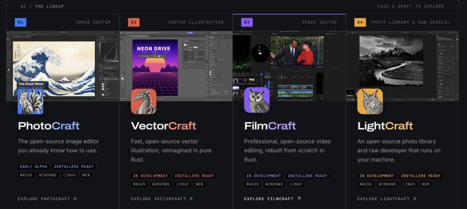Image resolution: width=467 pixels, height=209 pixels.
Task: Open the video editor timeline screenshot
Action: (x=289, y=66)
